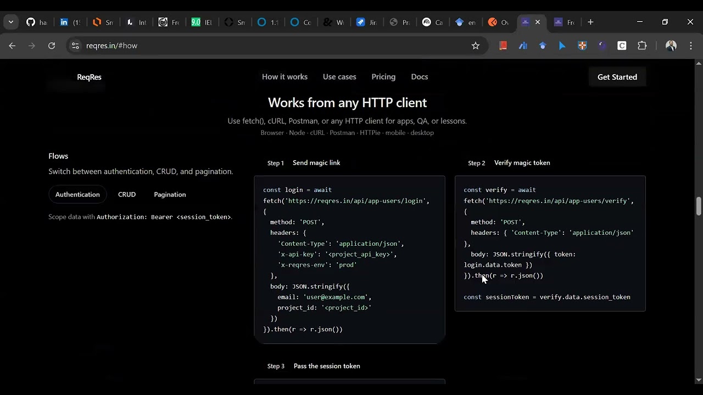Click the dark purple moon extension icon

point(602,46)
